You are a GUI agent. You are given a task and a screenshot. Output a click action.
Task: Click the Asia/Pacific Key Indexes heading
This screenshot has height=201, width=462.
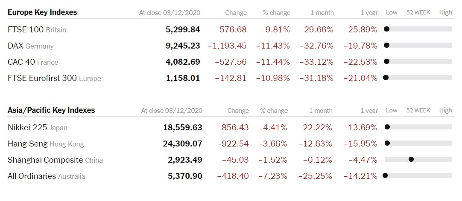coord(51,110)
